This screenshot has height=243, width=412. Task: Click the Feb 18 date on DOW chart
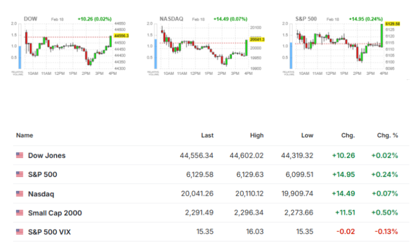coord(57,19)
